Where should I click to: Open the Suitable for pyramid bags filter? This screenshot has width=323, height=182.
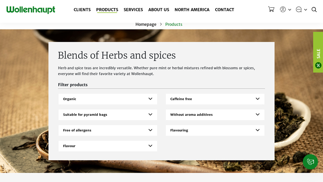[x=108, y=115]
